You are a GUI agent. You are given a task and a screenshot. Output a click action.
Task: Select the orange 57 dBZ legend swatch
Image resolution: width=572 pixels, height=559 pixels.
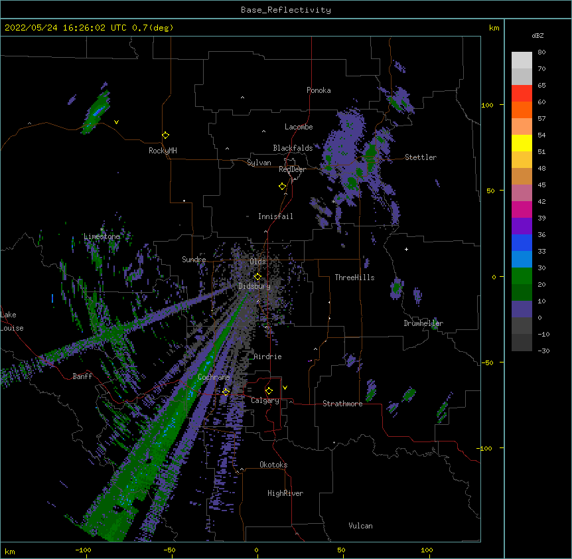pos(522,110)
